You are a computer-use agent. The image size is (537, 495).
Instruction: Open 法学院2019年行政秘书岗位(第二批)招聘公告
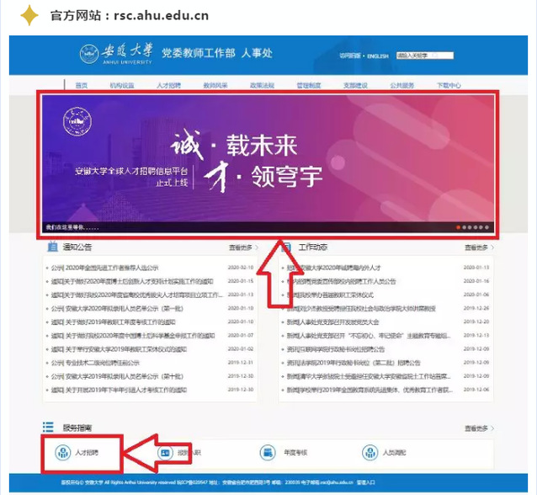[354, 363]
